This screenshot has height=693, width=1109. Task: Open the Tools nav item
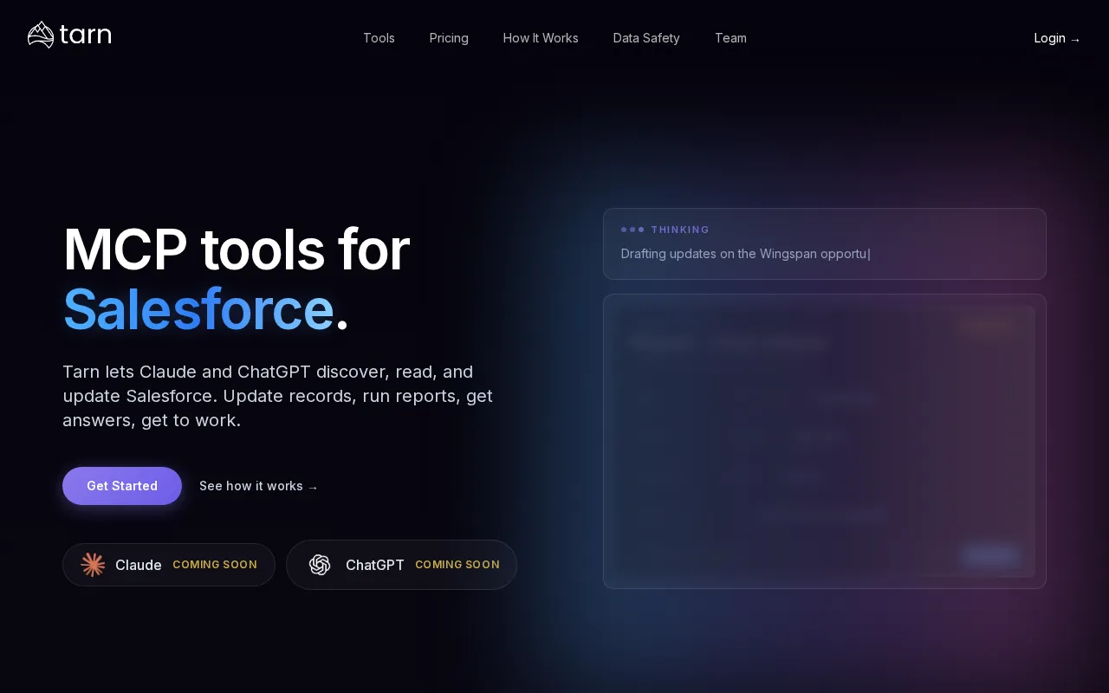click(379, 38)
